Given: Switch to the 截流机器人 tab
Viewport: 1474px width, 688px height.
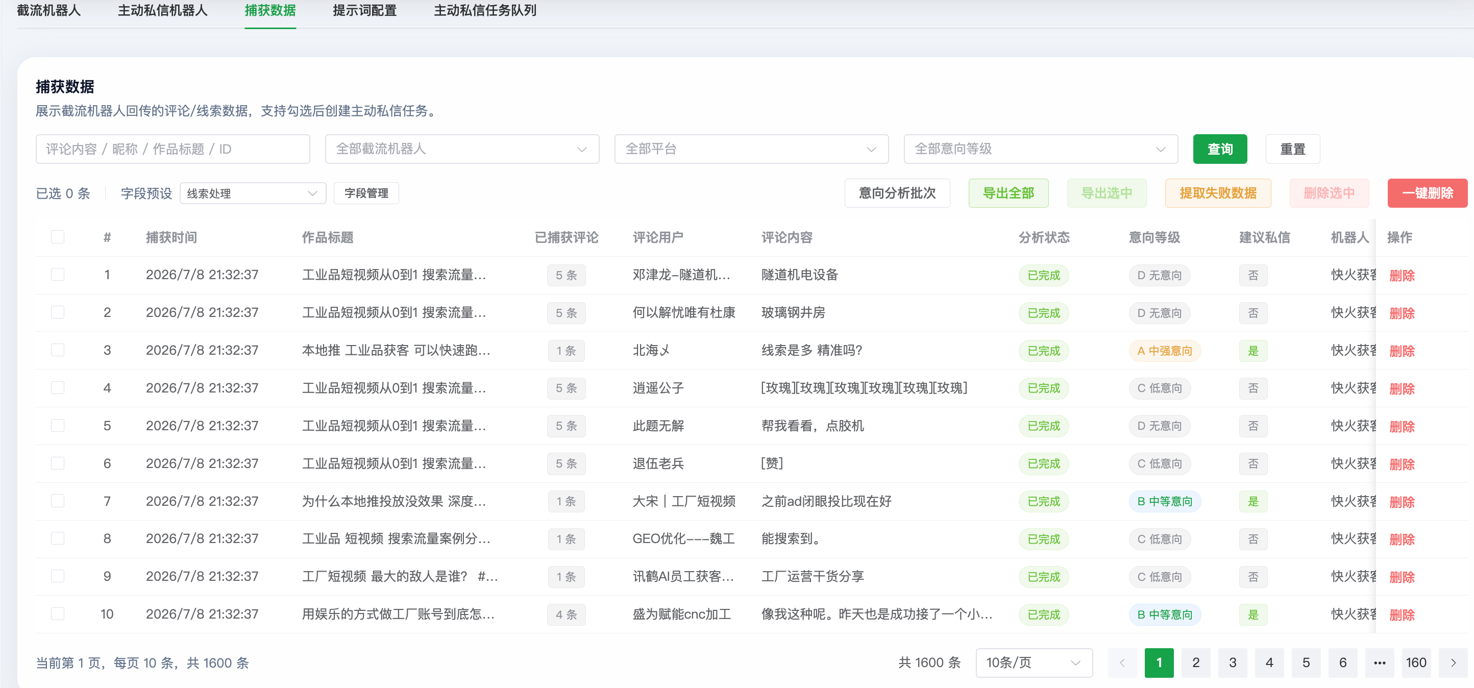Looking at the screenshot, I should (x=48, y=10).
